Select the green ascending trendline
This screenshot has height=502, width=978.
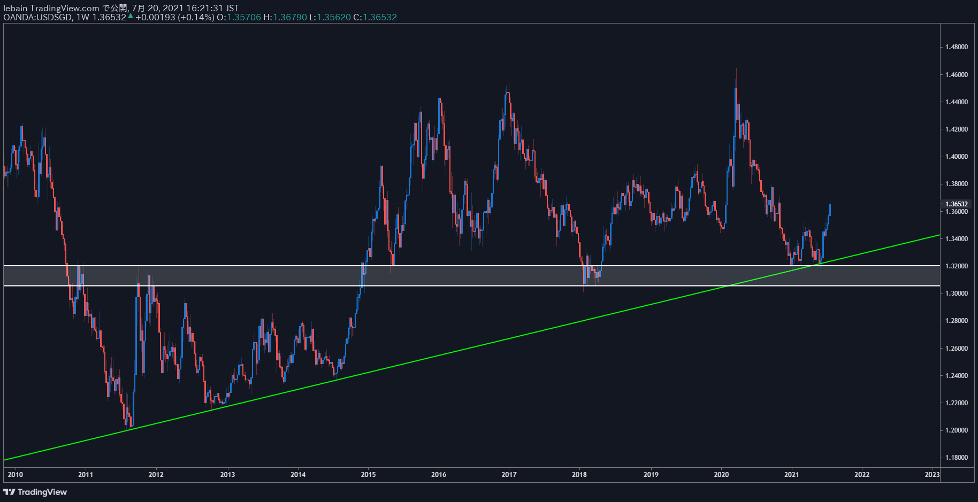471,347
